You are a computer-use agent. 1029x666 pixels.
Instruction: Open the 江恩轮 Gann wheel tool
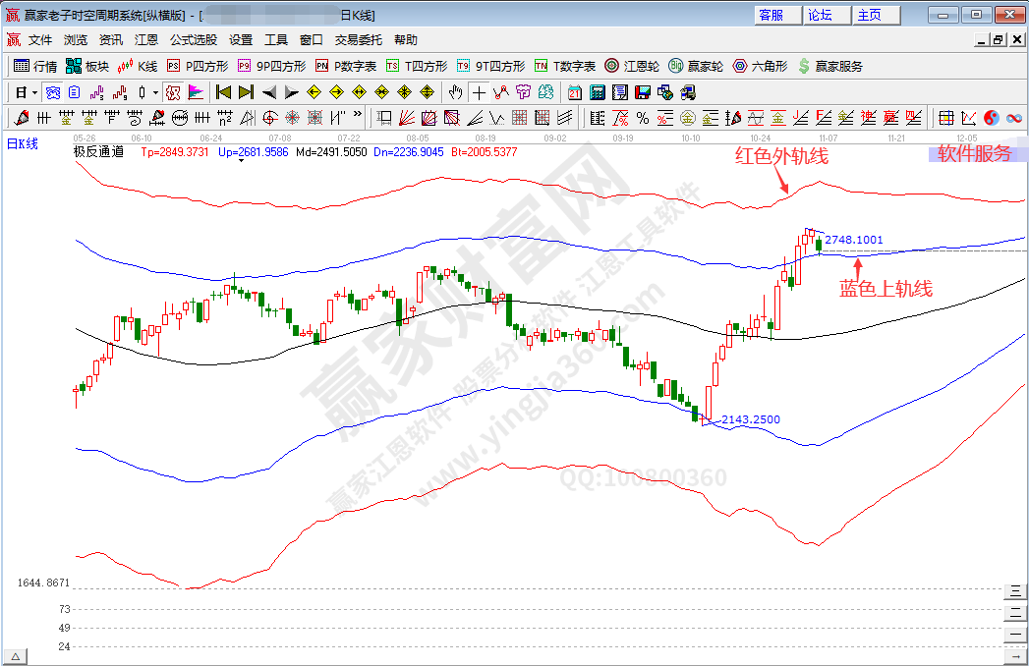coord(632,66)
